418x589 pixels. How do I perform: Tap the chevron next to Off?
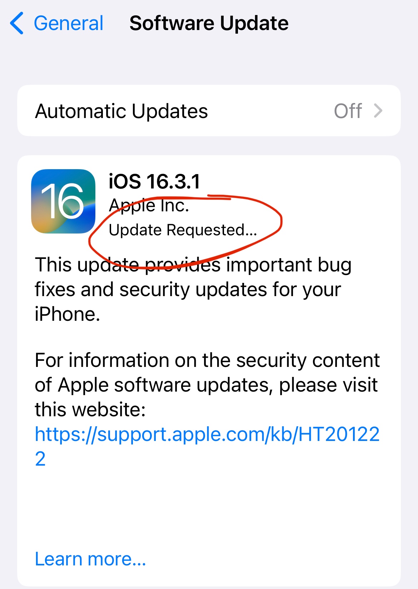click(378, 111)
